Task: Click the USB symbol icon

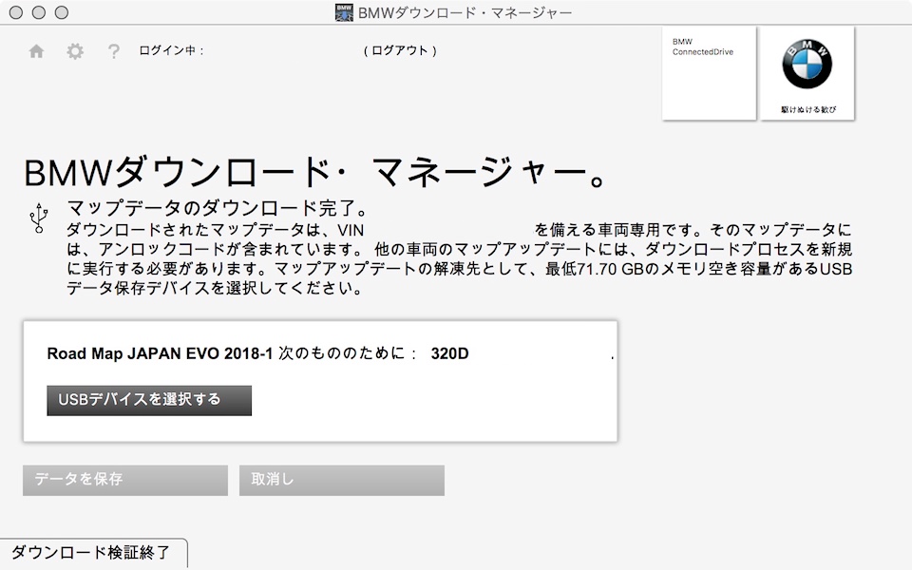Action: [x=39, y=218]
